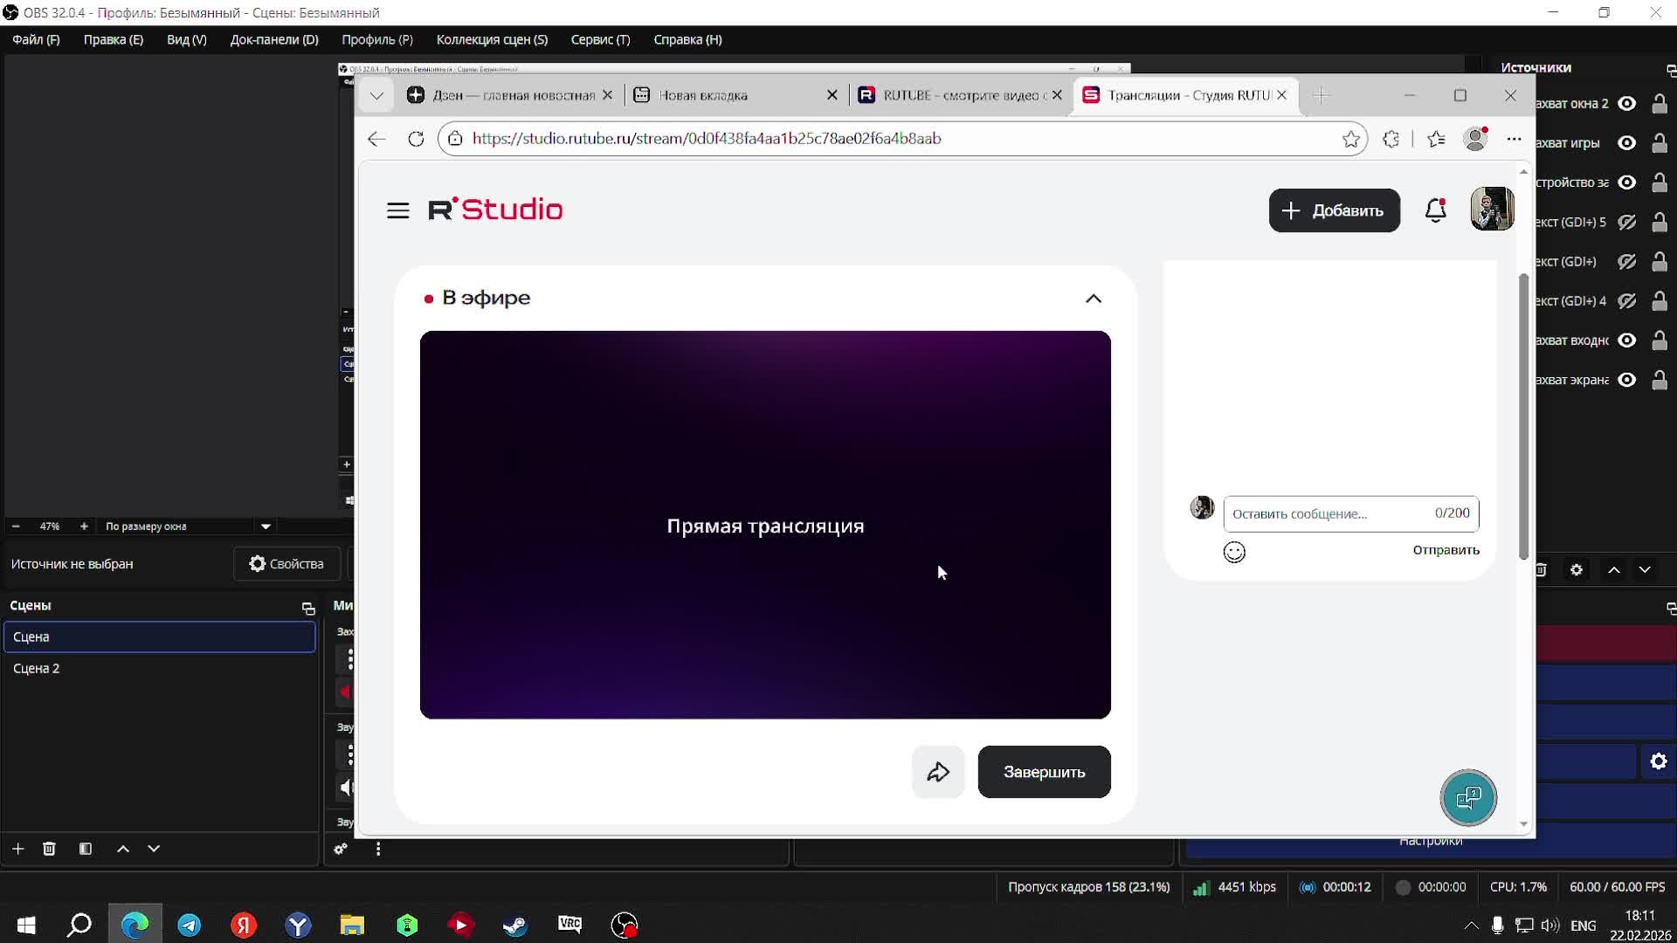The image size is (1677, 943).
Task: Open the browser extensions puzzle icon
Action: pyautogui.click(x=1391, y=139)
